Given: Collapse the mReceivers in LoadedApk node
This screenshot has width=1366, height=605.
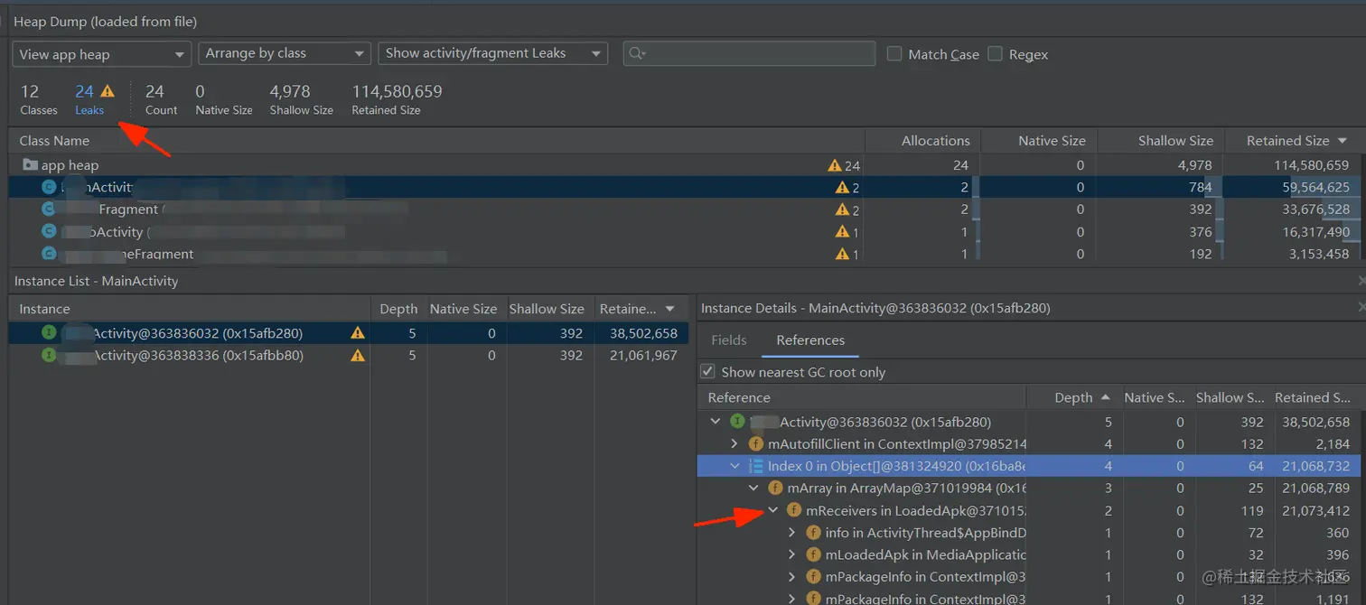Looking at the screenshot, I should click(773, 510).
